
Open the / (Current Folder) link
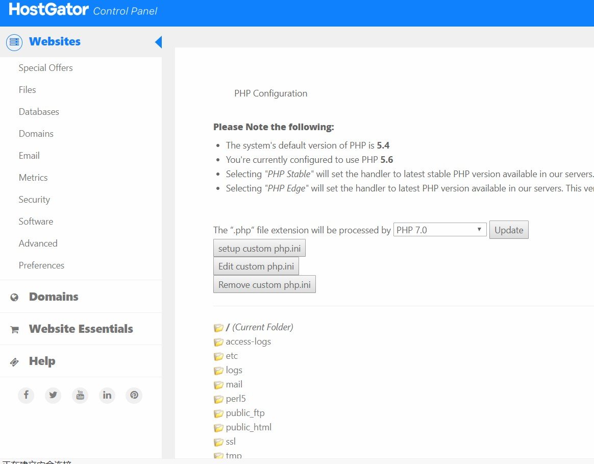pos(260,327)
